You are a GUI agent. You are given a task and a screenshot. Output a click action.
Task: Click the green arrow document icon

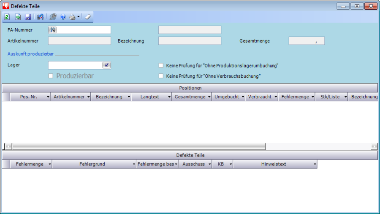pos(18,17)
